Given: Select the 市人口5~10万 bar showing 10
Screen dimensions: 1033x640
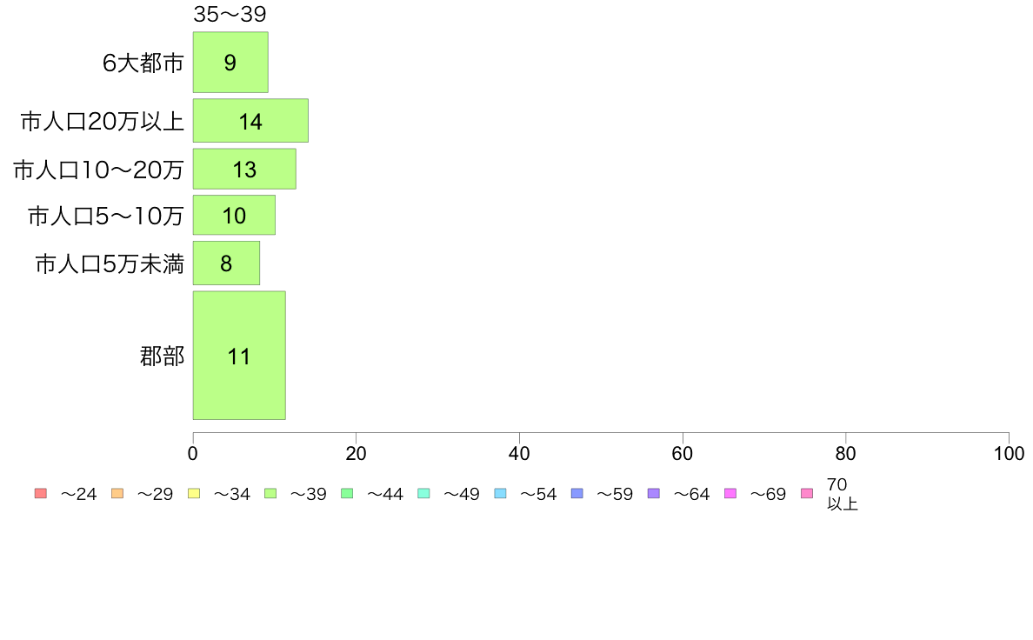Looking at the screenshot, I should point(234,215).
